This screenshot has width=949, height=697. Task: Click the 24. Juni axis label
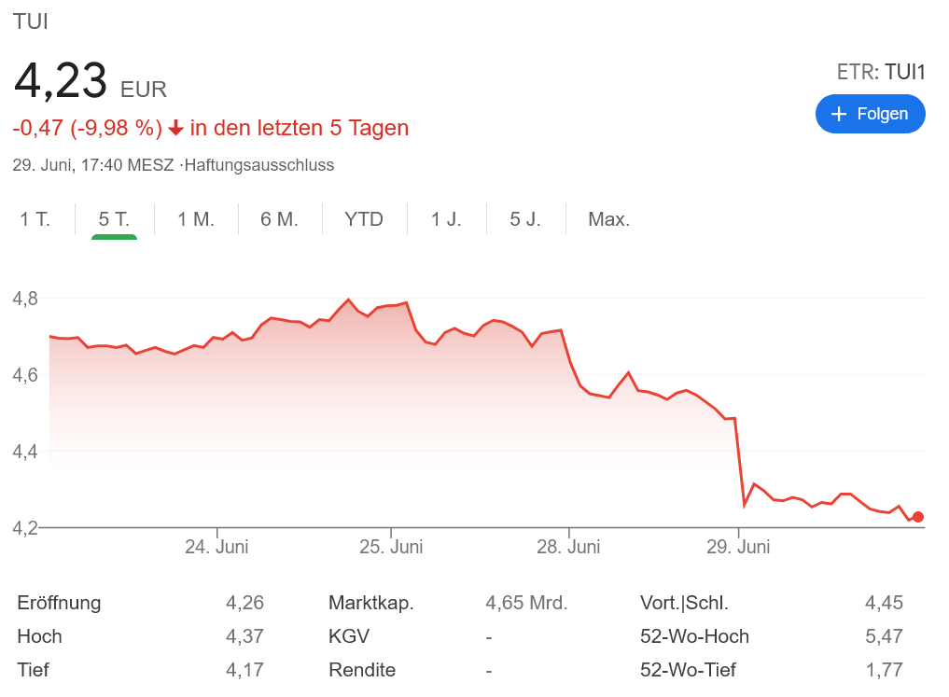click(x=216, y=547)
